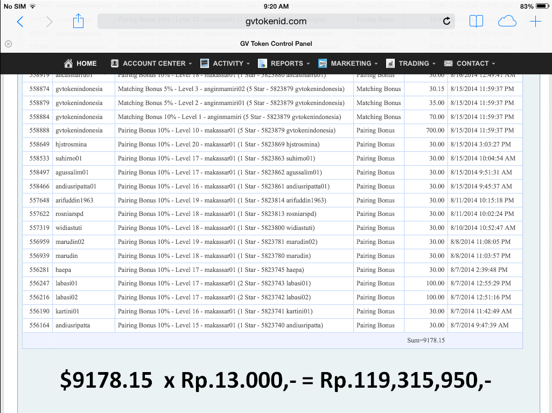This screenshot has width=552, height=413.
Task: Click the Marketing icon
Action: point(323,64)
